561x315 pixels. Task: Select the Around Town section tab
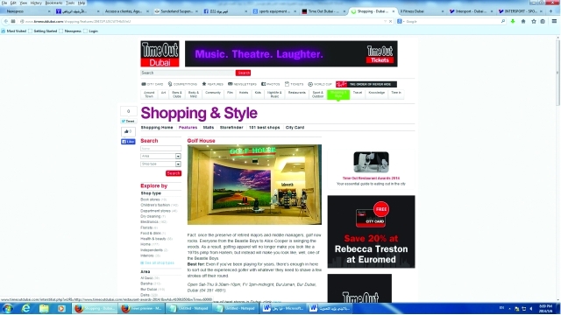pyautogui.click(x=149, y=94)
